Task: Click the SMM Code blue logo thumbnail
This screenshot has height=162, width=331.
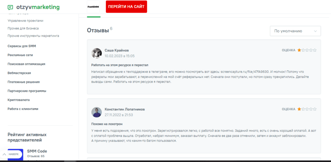Action: tap(15, 155)
